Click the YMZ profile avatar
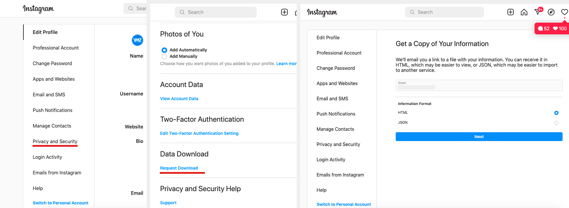 pos(138,40)
